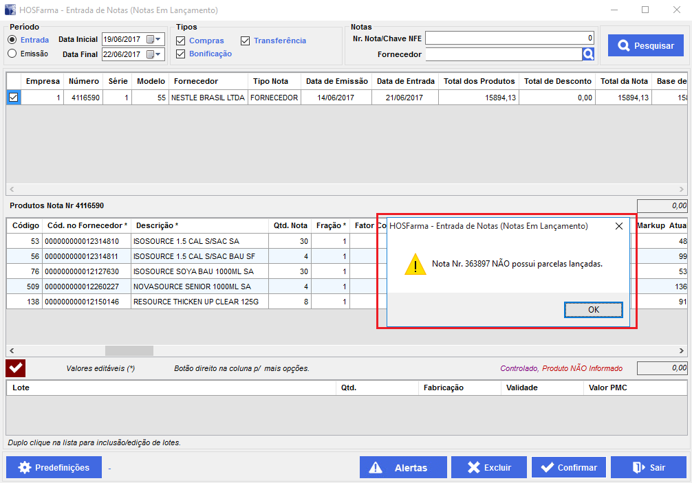Click Confirmar to confirm the note
Screen dimensions: 692x483
pos(567,467)
